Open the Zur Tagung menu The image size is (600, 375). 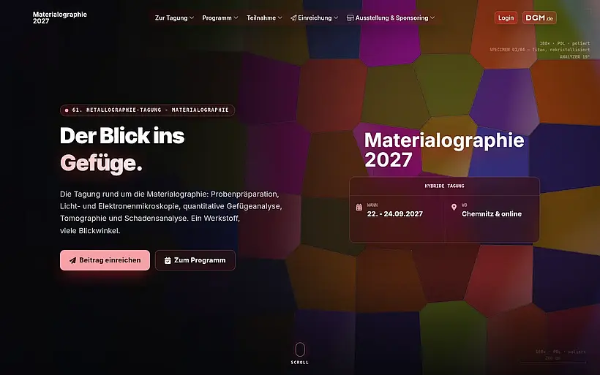[x=174, y=18]
